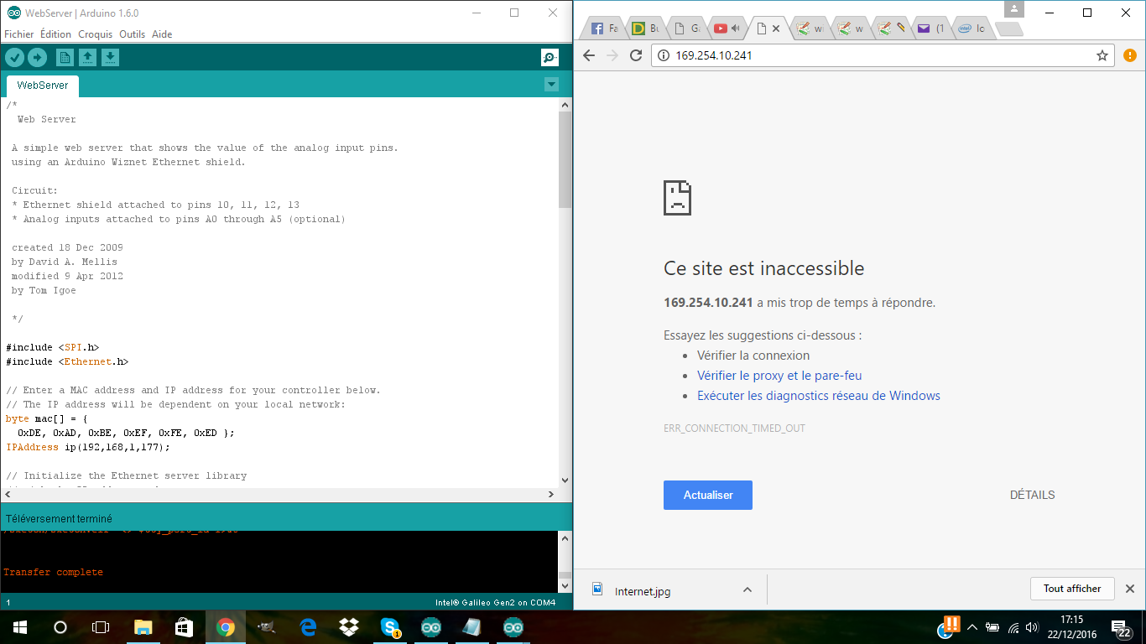Go back using Chrome back arrow
The width and height of the screenshot is (1146, 644).
point(589,55)
